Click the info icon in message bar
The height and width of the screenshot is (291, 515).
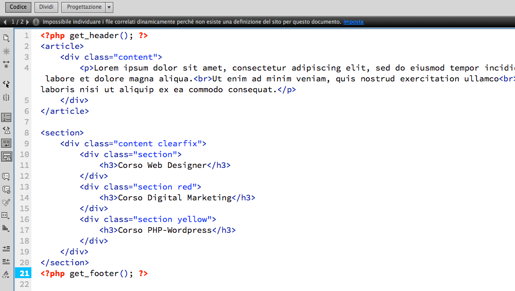pos(36,22)
